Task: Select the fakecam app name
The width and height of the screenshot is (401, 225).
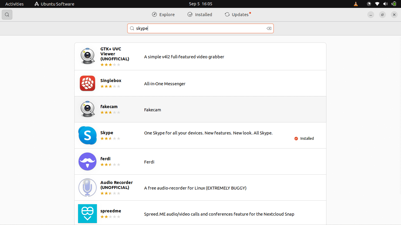Action: pos(109,107)
